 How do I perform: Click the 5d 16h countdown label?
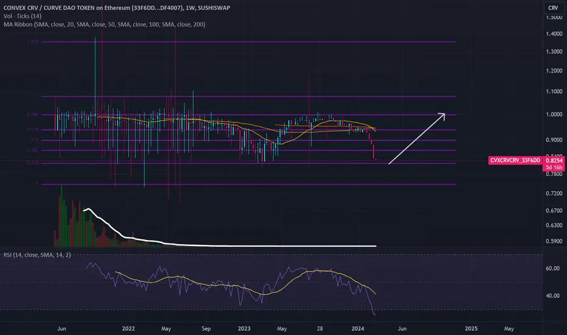point(554,167)
